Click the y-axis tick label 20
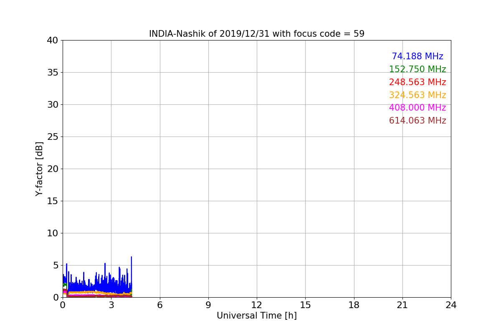This screenshot has height=334, width=501. [x=53, y=169]
